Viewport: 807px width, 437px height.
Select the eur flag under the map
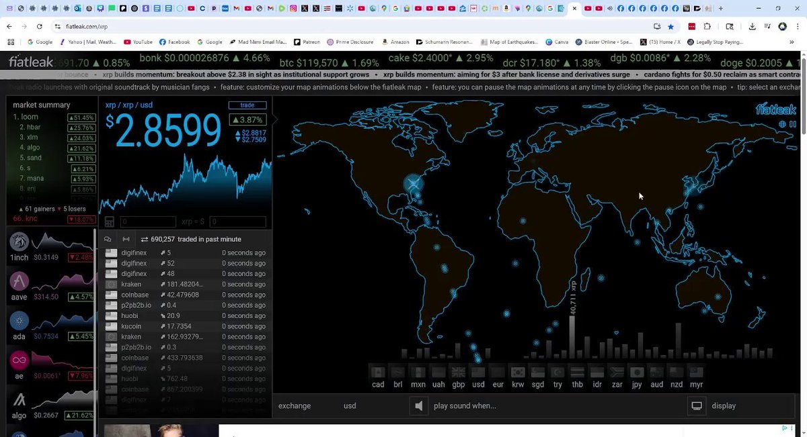pos(498,372)
